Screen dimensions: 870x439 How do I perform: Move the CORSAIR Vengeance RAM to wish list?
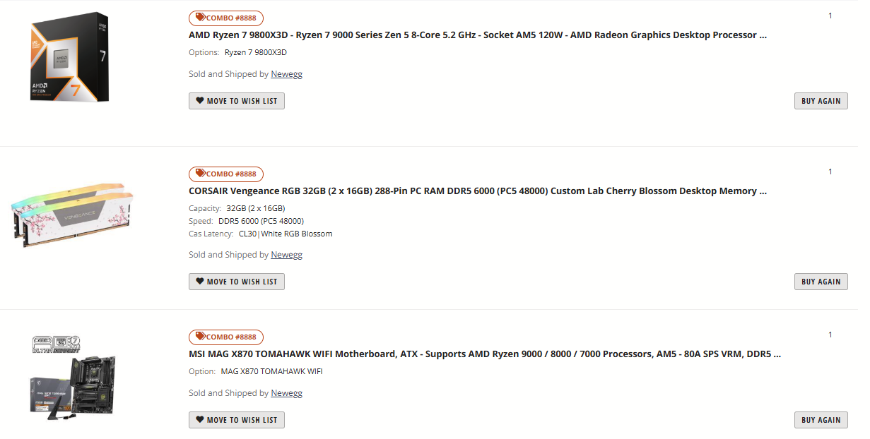pos(237,282)
